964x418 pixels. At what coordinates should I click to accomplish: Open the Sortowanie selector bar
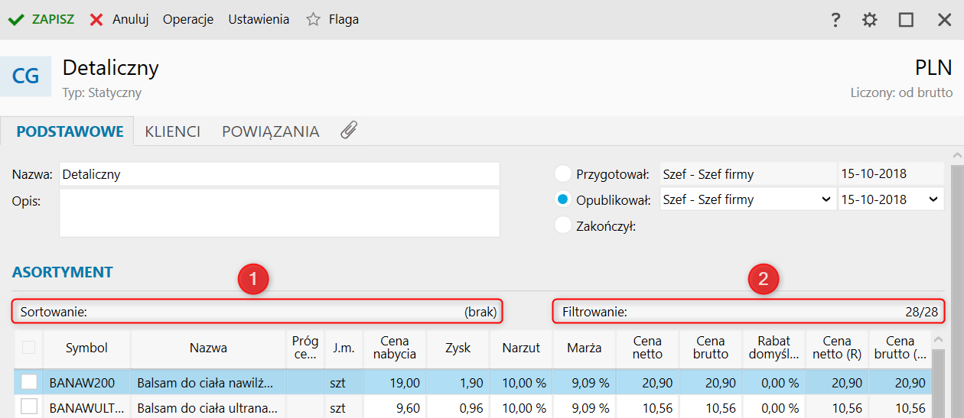(x=258, y=312)
